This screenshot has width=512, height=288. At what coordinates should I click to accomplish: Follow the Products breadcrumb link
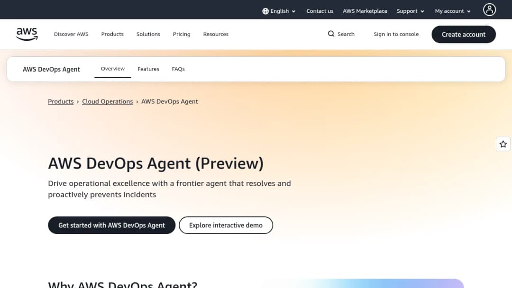tap(61, 101)
